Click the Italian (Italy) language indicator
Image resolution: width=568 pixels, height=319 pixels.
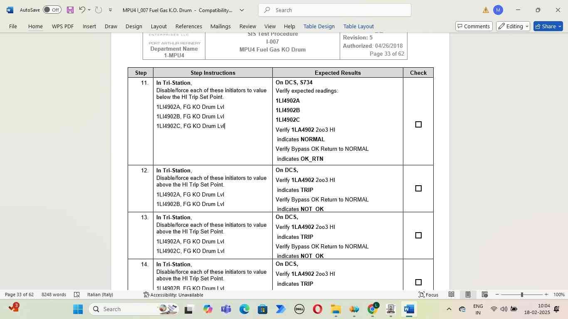(x=100, y=294)
